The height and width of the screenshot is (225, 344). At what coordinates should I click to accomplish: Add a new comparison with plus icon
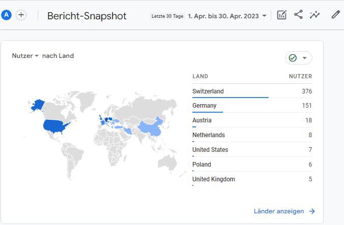[21, 15]
